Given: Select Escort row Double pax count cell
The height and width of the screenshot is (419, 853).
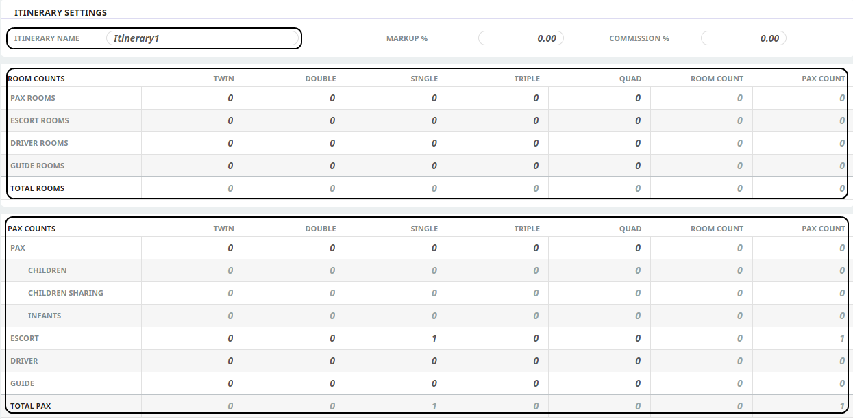Looking at the screenshot, I should click(294, 338).
